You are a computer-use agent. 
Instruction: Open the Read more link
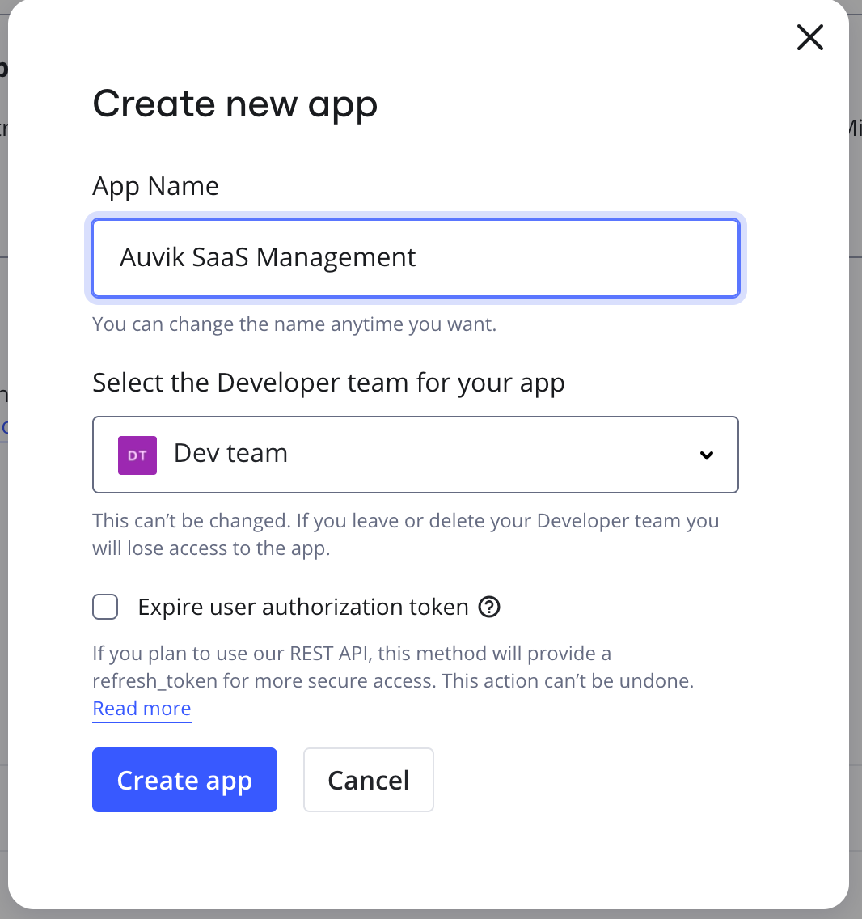click(142, 709)
